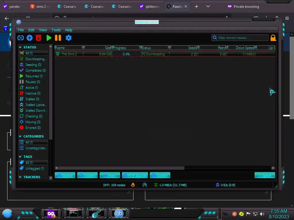Image resolution: width=294 pixels, height=220 pixels.
Task: Select the All (1) status filter
Action: coord(33,53)
